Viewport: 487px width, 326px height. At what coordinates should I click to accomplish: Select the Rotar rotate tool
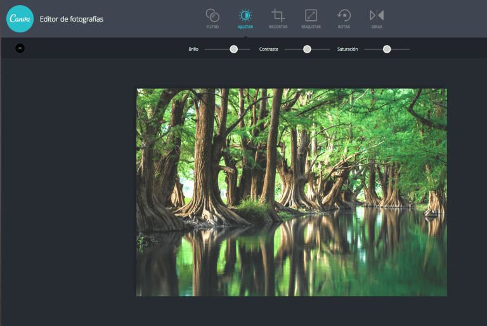(344, 18)
